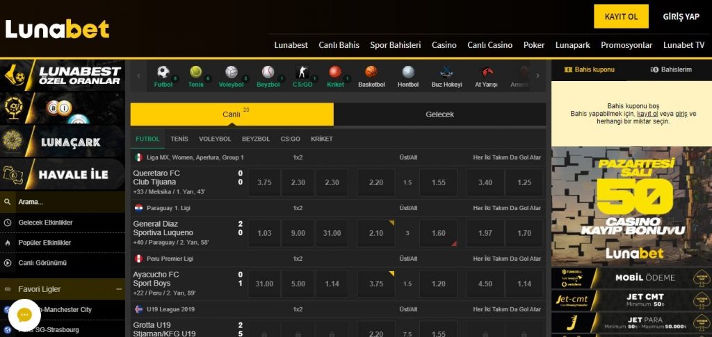Viewport: 712px width, 337px height.
Task: Select the VOLEYBOL sub-tab
Action: (216, 139)
